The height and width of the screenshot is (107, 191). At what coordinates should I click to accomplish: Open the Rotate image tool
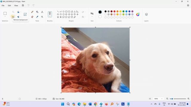coord(18,12)
